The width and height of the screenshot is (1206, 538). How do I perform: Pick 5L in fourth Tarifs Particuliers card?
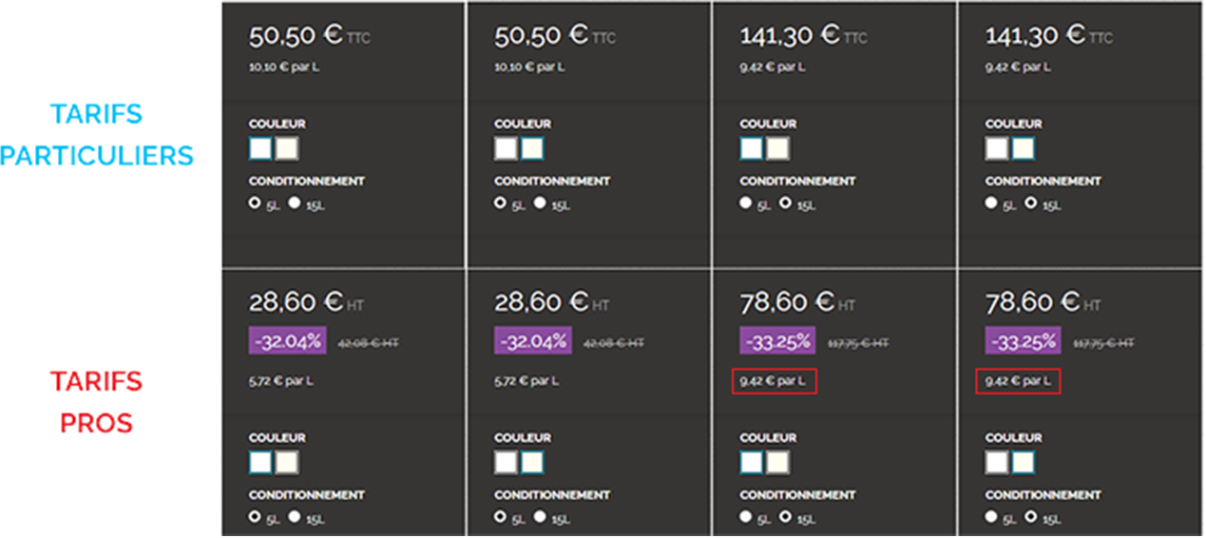[x=991, y=202]
